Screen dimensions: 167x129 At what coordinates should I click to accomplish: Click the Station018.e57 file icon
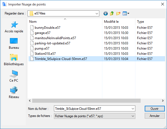click(32, 53)
